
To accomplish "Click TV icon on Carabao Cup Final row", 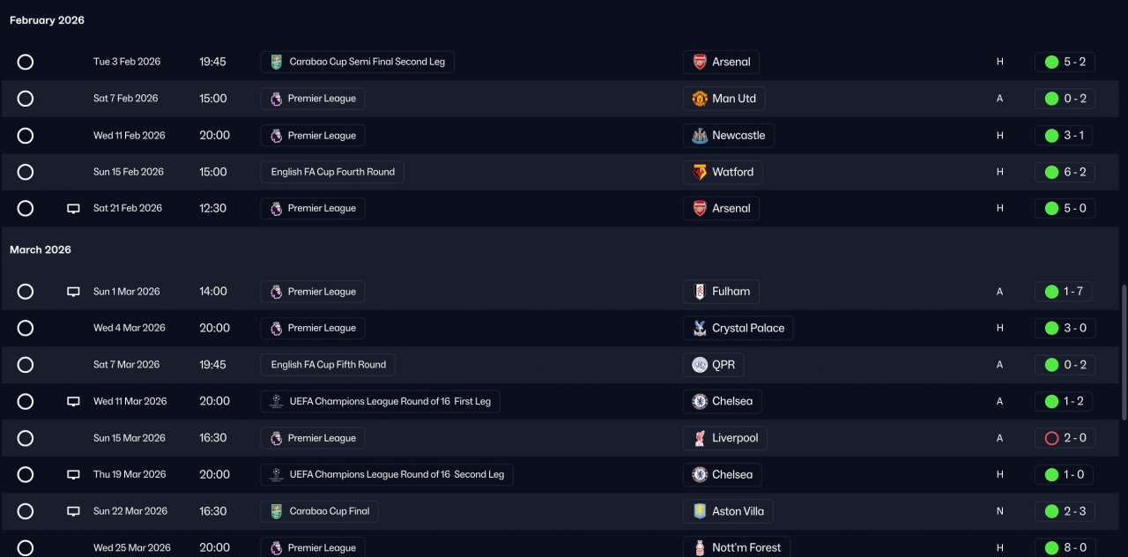I will [x=74, y=511].
